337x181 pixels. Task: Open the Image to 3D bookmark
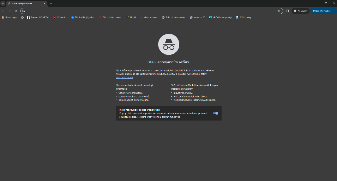pyautogui.click(x=197, y=17)
